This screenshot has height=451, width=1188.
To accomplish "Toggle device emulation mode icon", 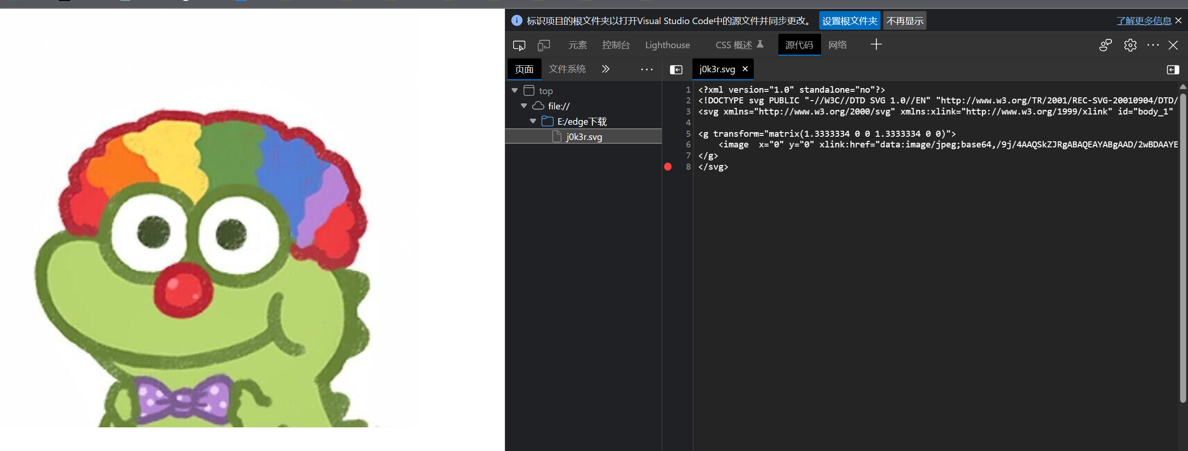I will [x=543, y=45].
